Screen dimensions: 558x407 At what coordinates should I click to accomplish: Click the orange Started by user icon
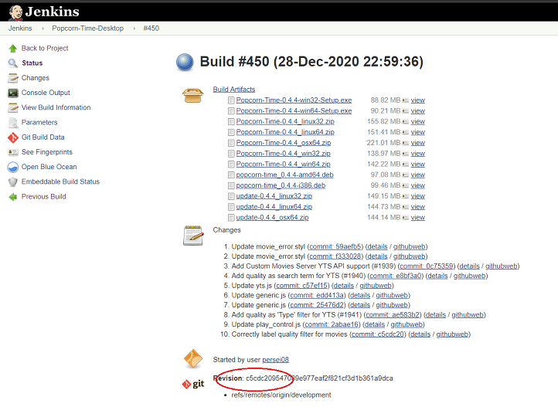pos(193,359)
